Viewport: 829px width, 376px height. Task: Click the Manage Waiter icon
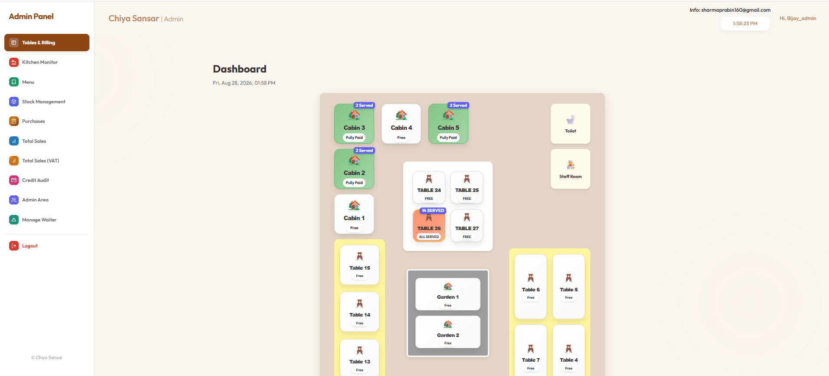[x=14, y=220]
